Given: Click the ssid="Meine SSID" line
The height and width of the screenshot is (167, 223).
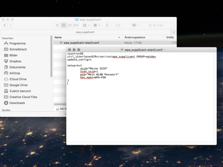Looking at the screenshot, I should (94, 68).
